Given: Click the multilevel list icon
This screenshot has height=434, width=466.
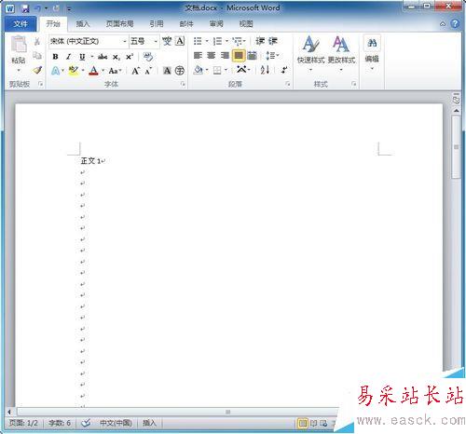Looking at the screenshot, I should (238, 41).
